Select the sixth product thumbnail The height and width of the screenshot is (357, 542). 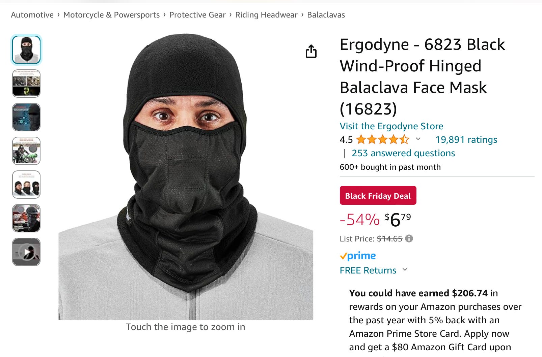[x=26, y=218]
